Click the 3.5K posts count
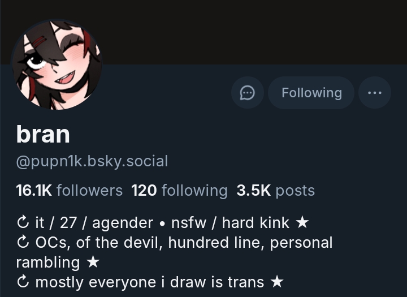Image resolution: width=407 pixels, height=297 pixels. coord(276,191)
